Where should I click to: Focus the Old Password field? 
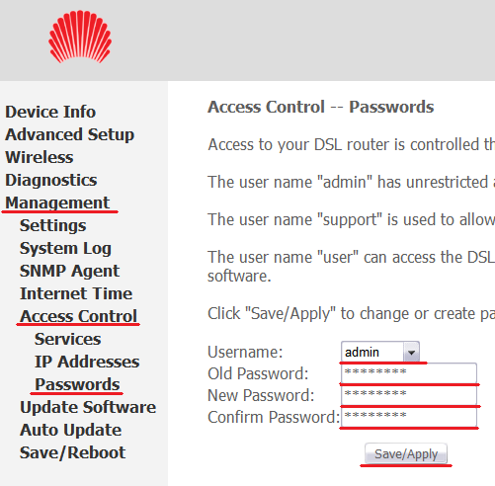coord(409,373)
